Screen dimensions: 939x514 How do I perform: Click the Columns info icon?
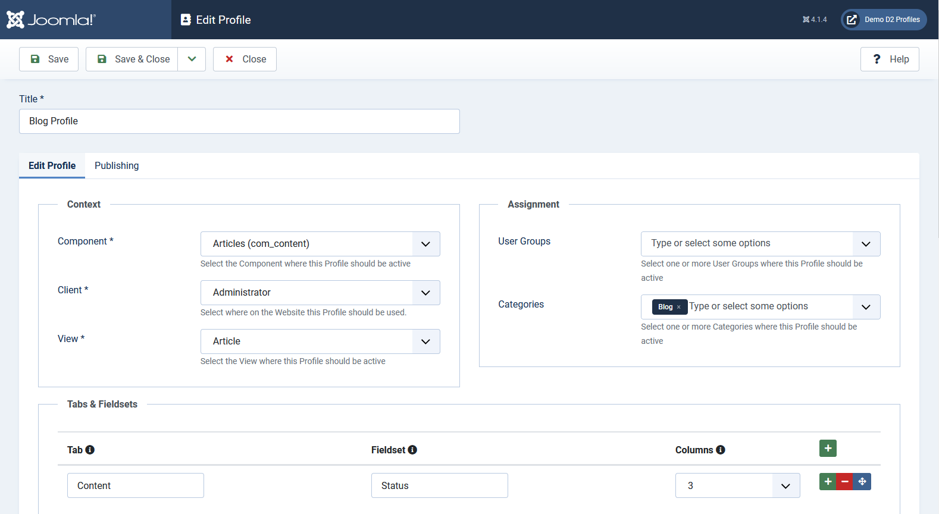click(x=721, y=450)
